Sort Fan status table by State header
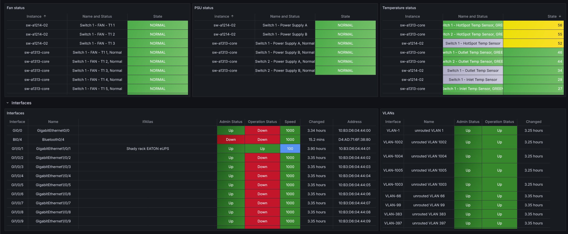Image resolution: width=568 pixels, height=234 pixels. (157, 16)
